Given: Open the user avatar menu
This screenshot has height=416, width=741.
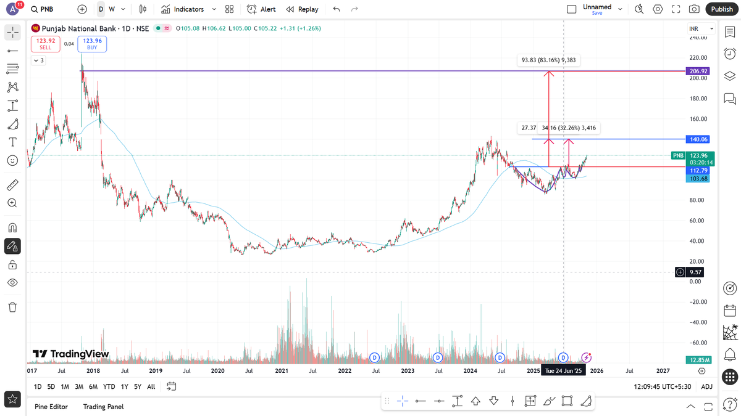Looking at the screenshot, I should pyautogui.click(x=12, y=9).
